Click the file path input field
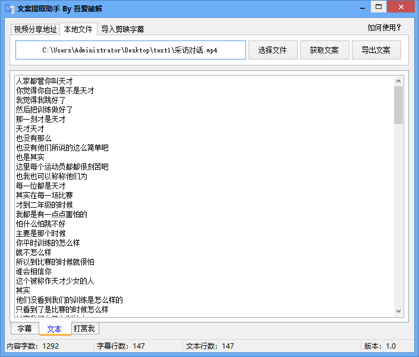 [x=130, y=50]
